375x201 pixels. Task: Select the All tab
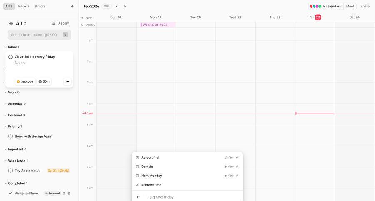pos(9,7)
